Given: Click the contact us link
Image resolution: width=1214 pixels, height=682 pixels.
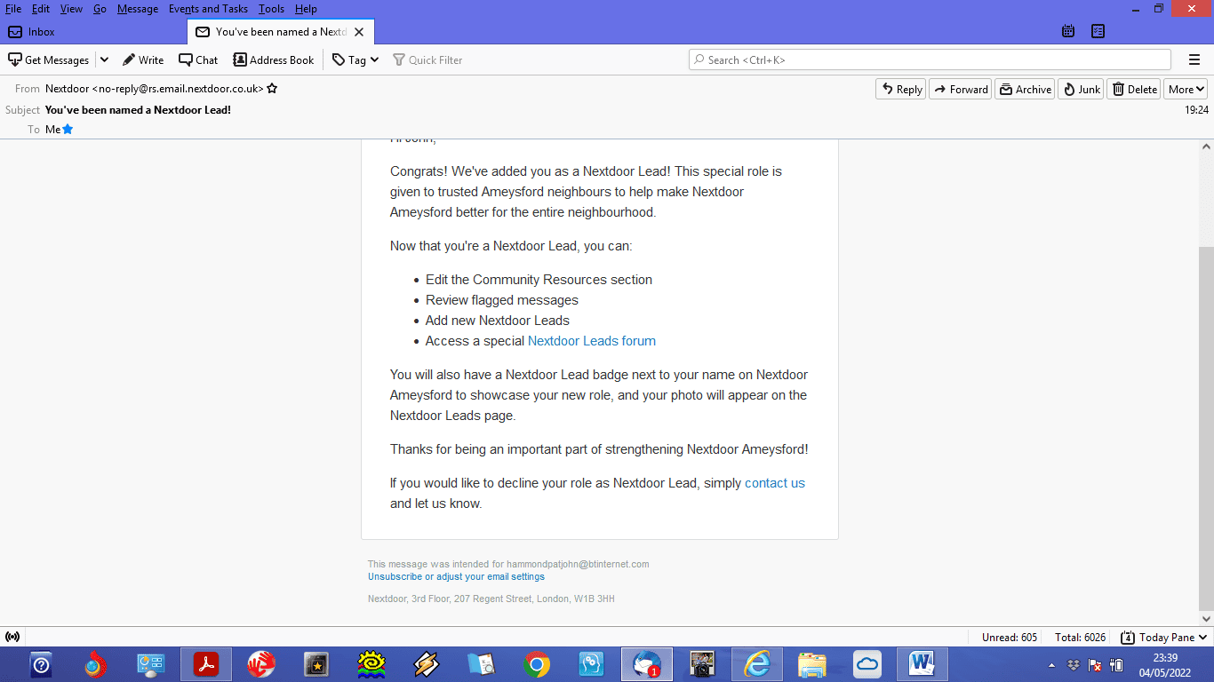Looking at the screenshot, I should click(775, 483).
